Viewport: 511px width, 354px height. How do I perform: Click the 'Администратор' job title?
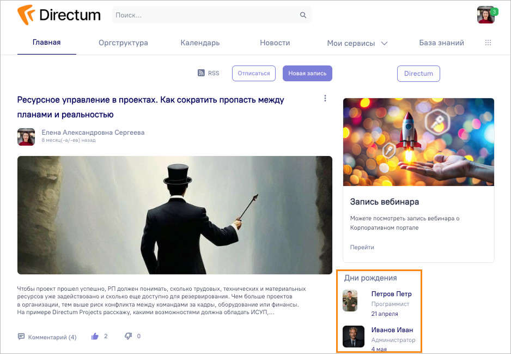point(393,340)
